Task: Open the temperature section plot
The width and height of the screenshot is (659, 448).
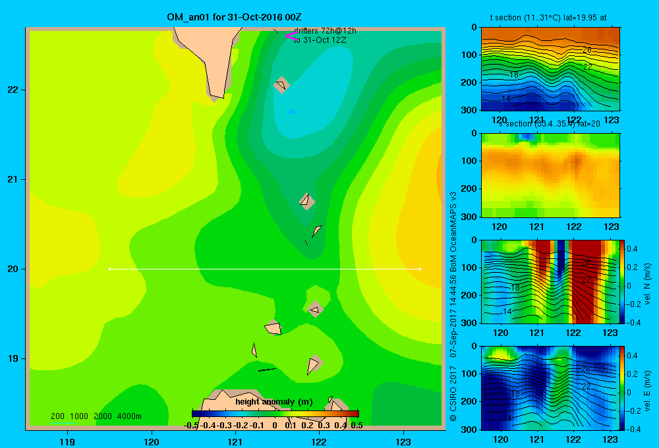Action: pos(550,69)
